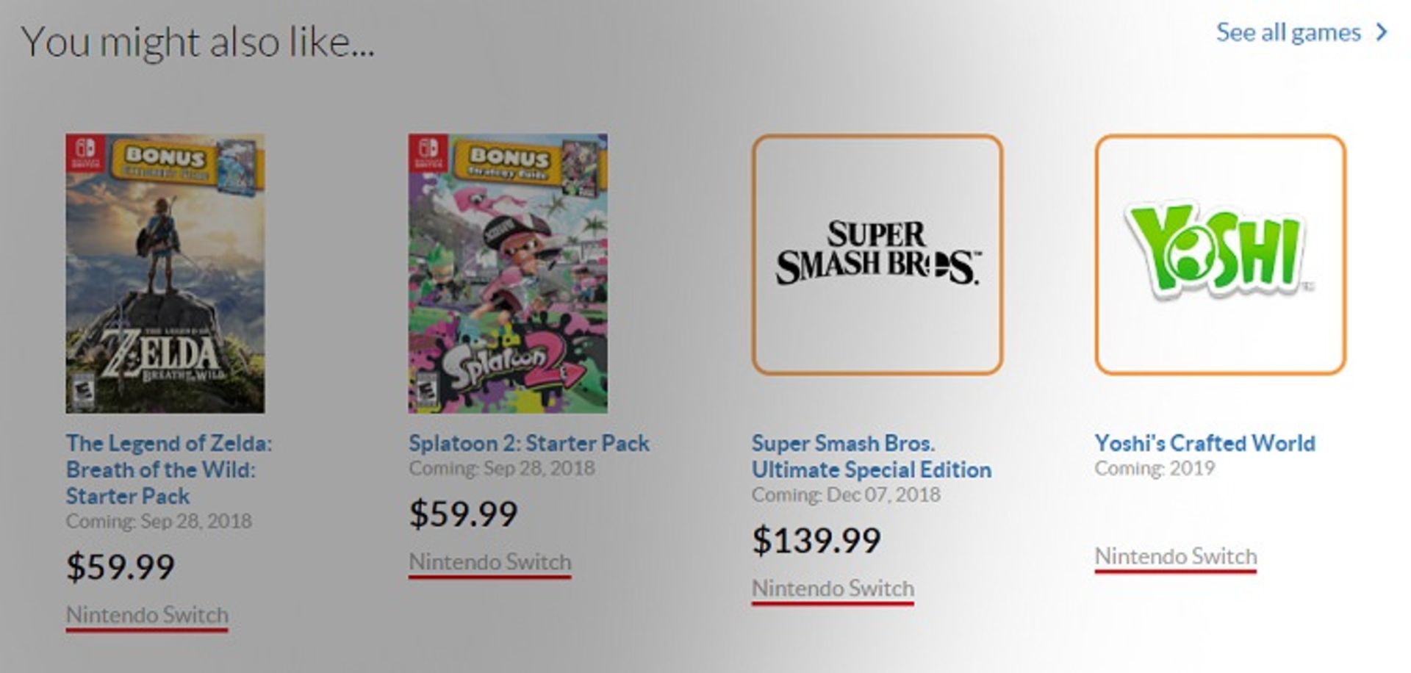Viewport: 1411px width, 673px height.
Task: Open the See all games link
Action: [x=1288, y=32]
